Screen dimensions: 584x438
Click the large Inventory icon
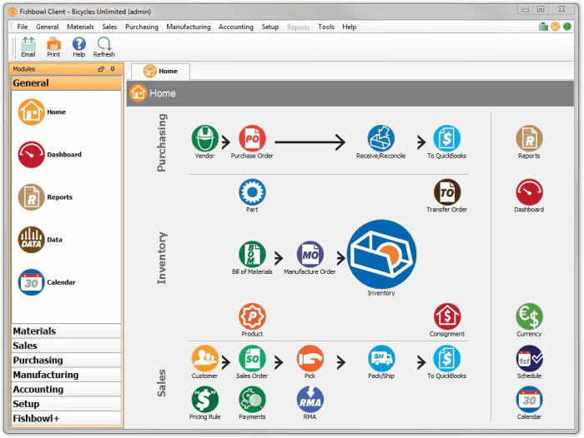coord(381,255)
